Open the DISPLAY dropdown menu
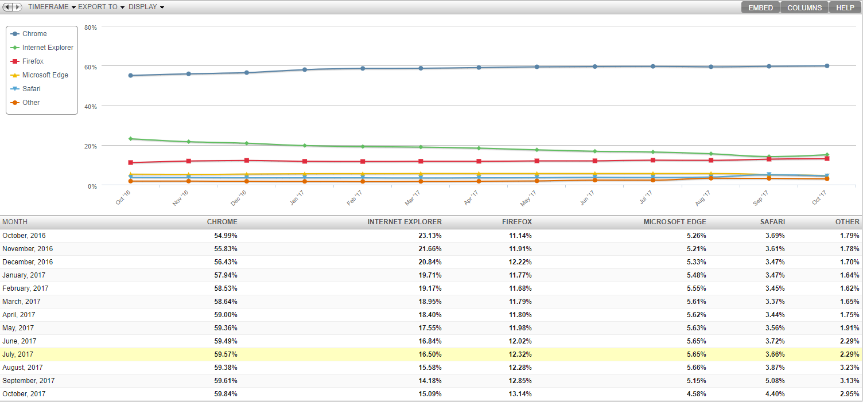 tap(146, 7)
